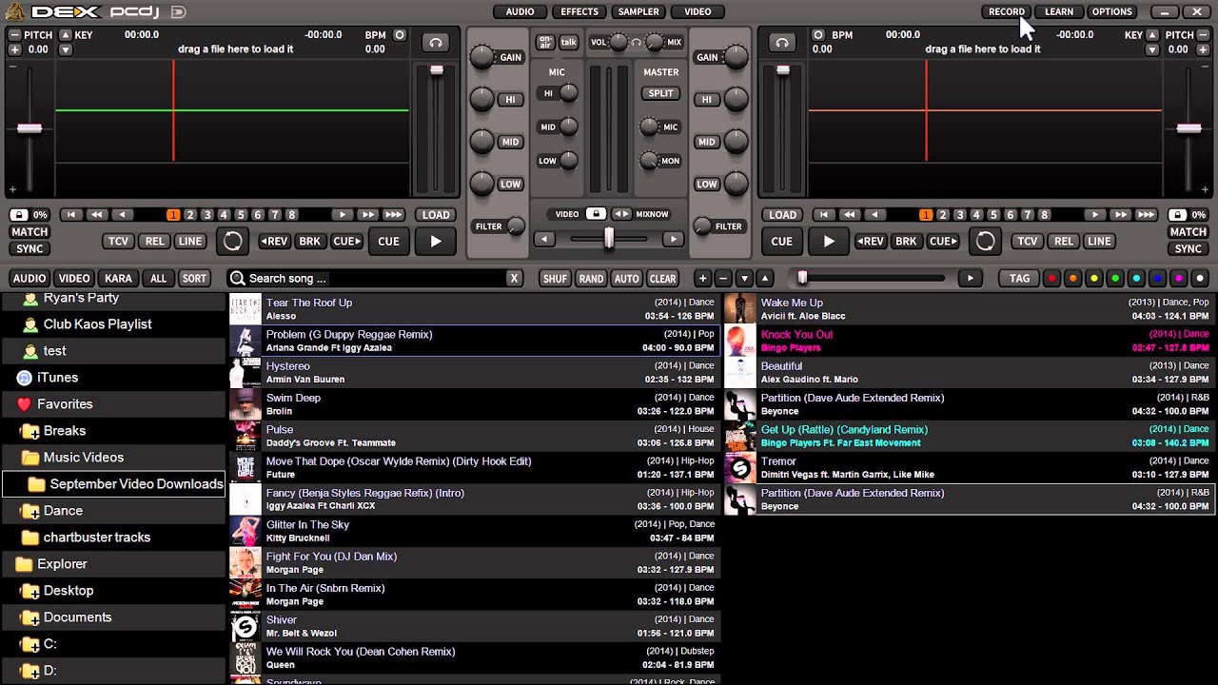Click left deck BPM circle icon
Image resolution: width=1218 pixels, height=685 pixels.
tap(400, 35)
